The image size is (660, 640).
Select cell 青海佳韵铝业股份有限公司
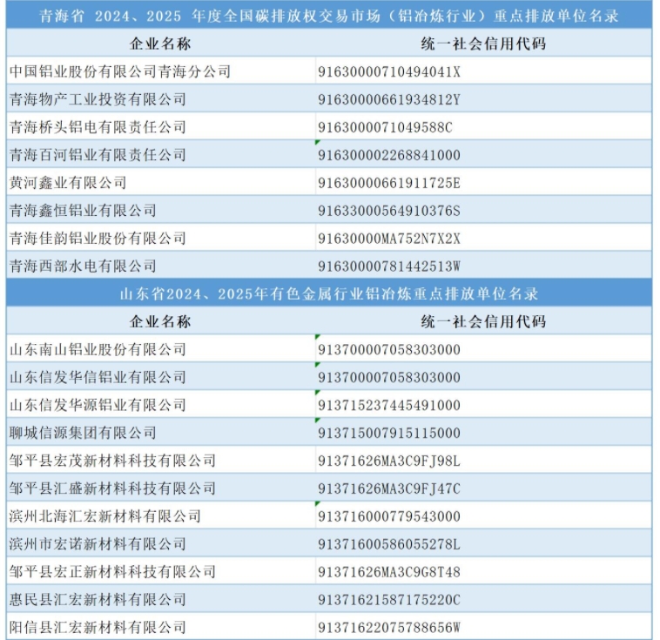pos(161,238)
